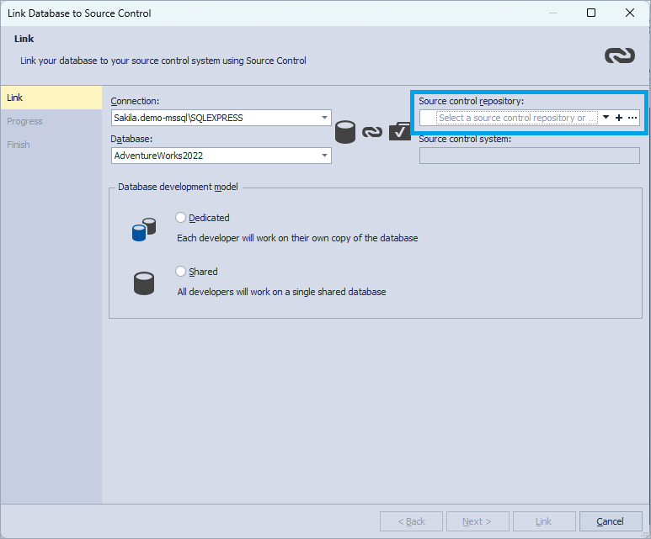Click the 'Database development model' group label
The width and height of the screenshot is (651, 539).
click(178, 187)
